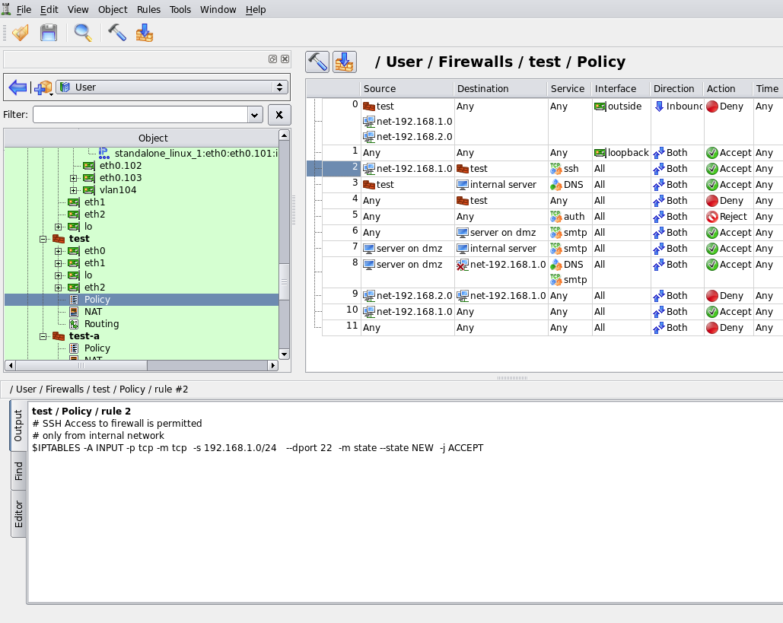Expand eth0 under test firewall
783x623 pixels.
pyautogui.click(x=59, y=251)
